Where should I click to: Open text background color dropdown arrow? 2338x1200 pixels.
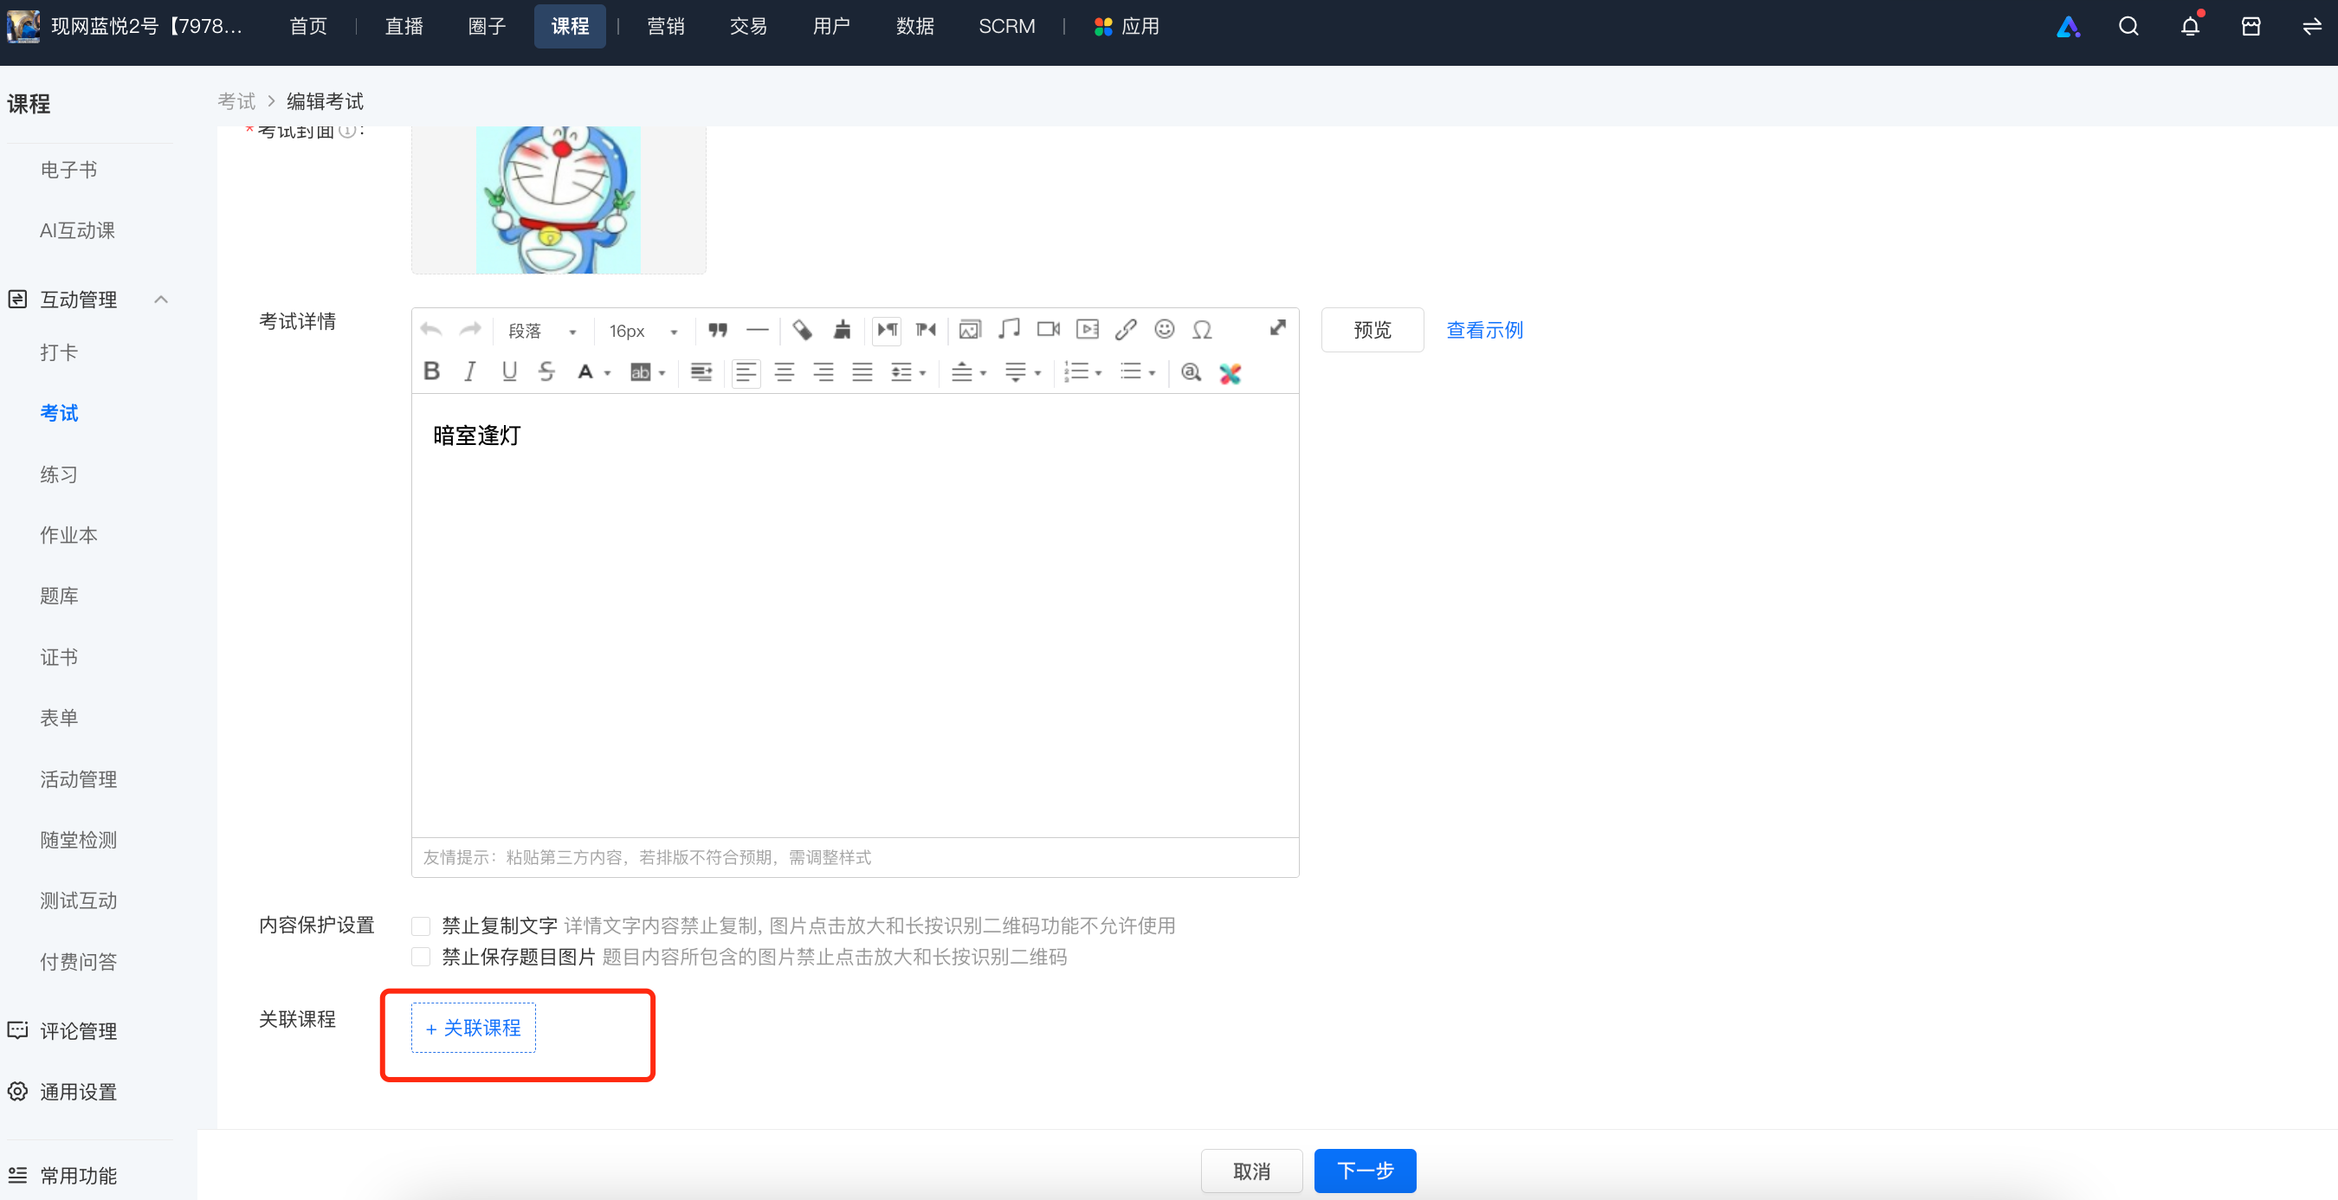click(x=662, y=373)
